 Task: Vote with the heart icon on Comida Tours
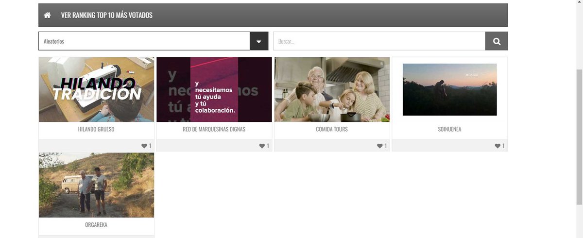[380, 146]
